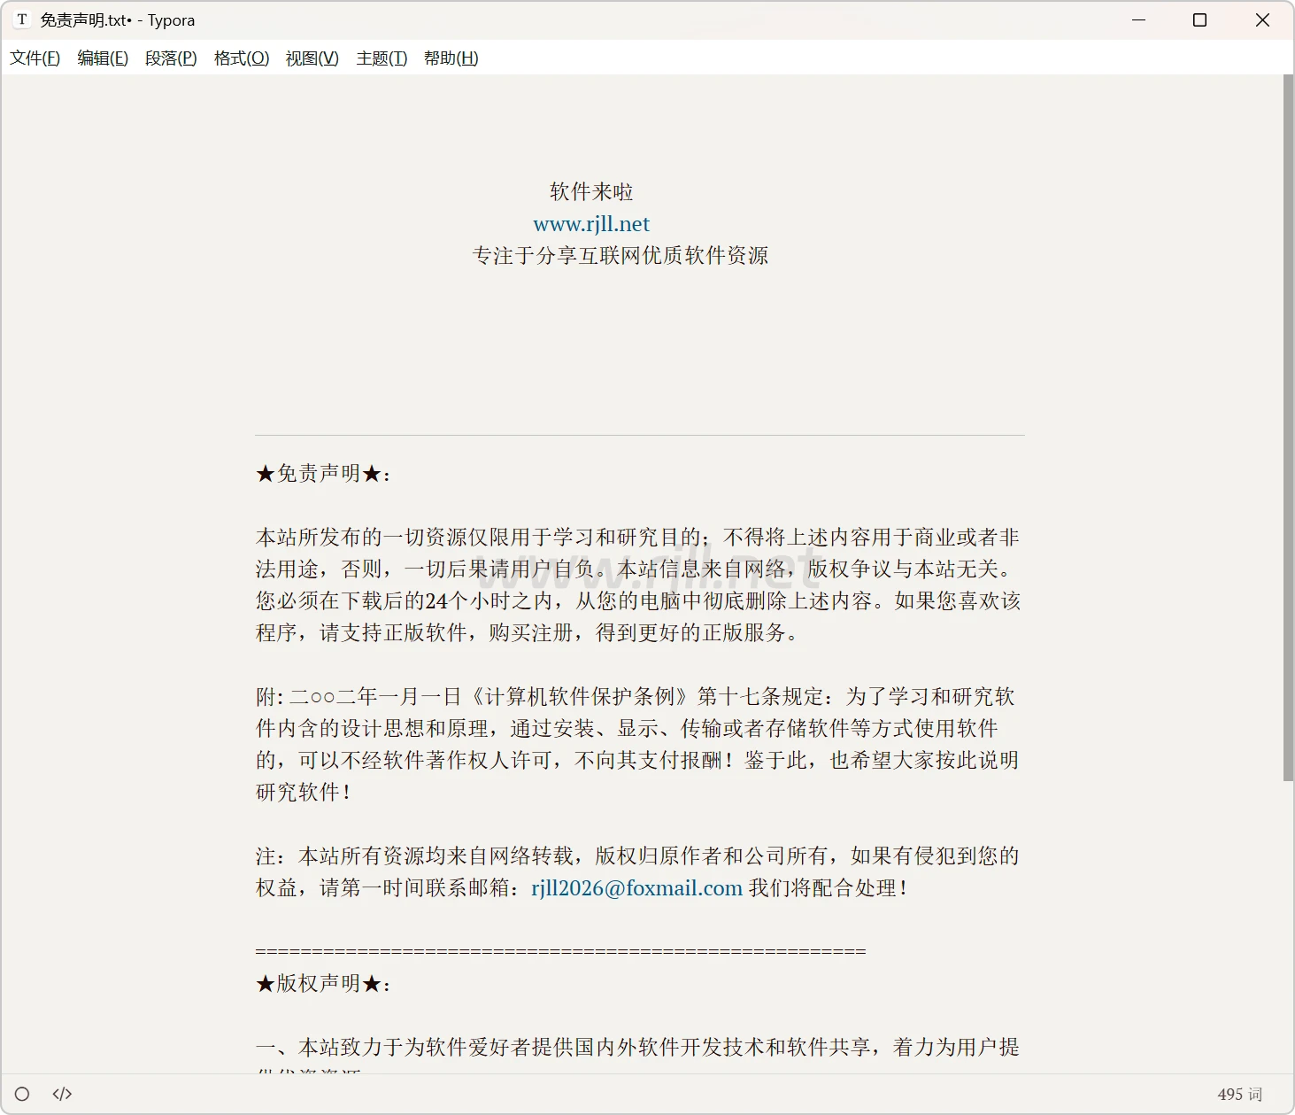Click the Typora app icon in title bar
The height and width of the screenshot is (1115, 1295).
pos(22,19)
